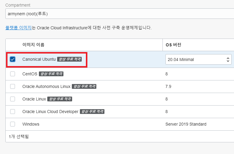Image resolution: width=234 pixels, height=154 pixels.
Task: Open the 플랫폼 이미지 link
Action: click(x=19, y=28)
